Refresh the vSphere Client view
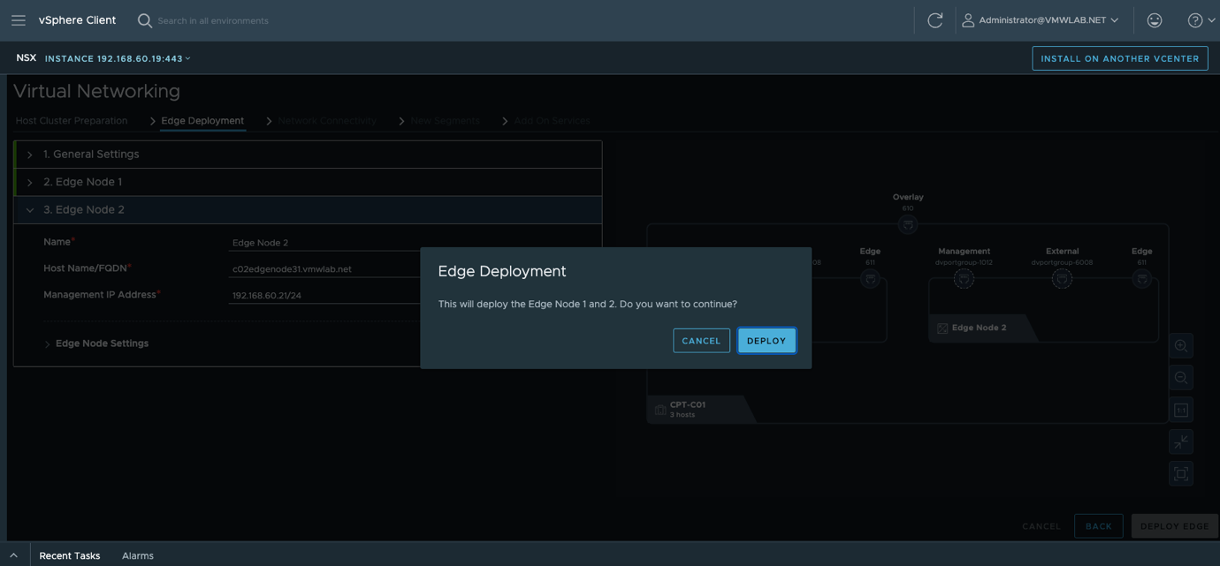Image resolution: width=1220 pixels, height=566 pixels. coord(934,20)
